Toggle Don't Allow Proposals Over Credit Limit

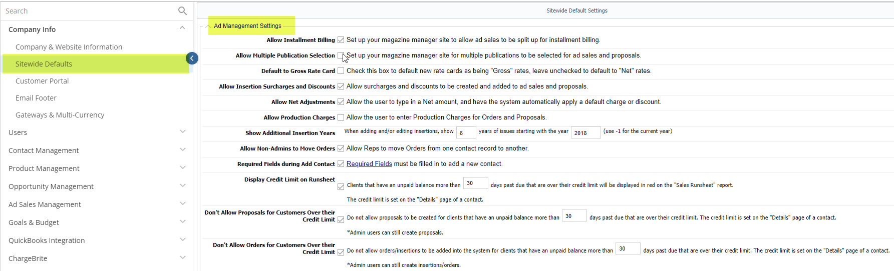coord(341,220)
